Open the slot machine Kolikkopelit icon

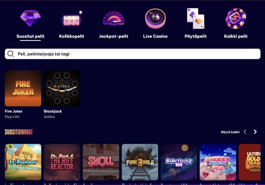coord(72,20)
